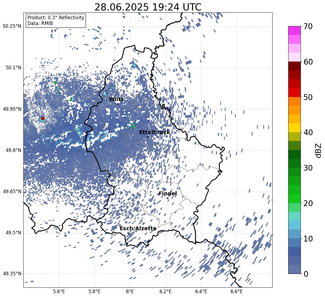Click the Product: 0.3° Reflectivity text
Viewport: 325px width, 297px height.
click(56, 18)
